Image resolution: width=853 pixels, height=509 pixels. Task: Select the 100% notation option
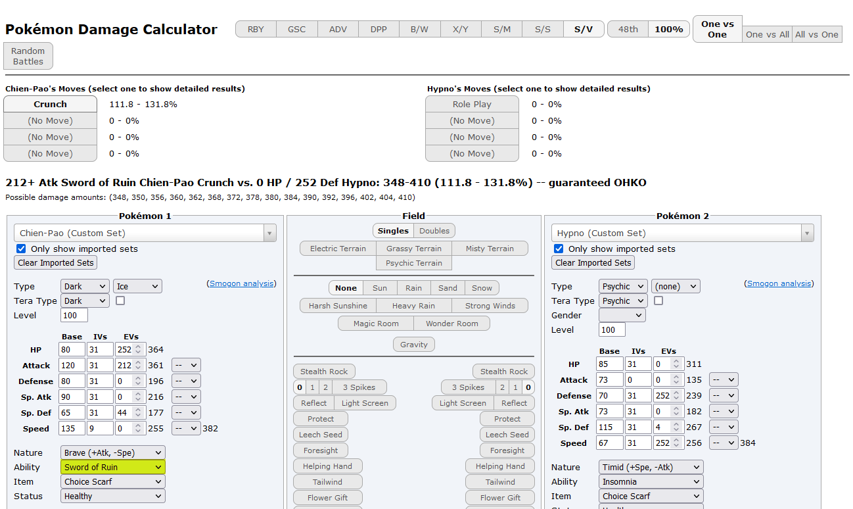669,29
